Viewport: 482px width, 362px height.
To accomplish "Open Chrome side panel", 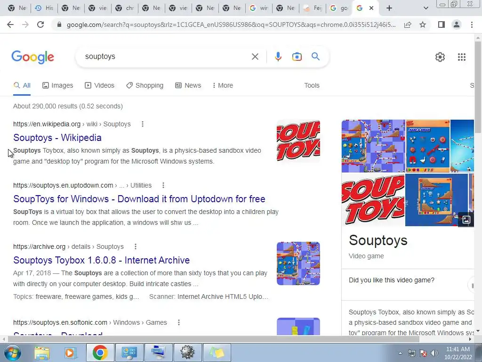I will pos(442,25).
